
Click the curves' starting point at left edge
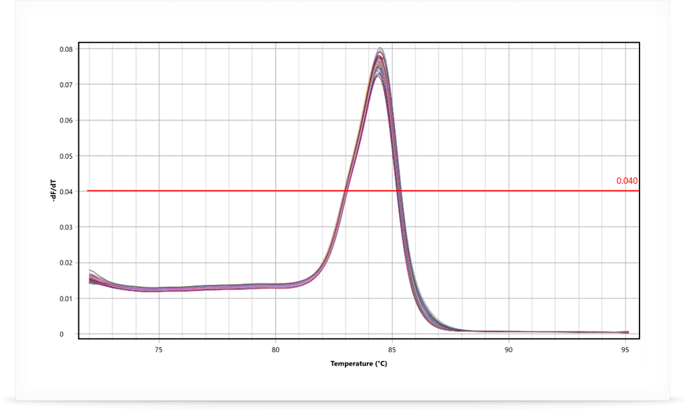91,276
